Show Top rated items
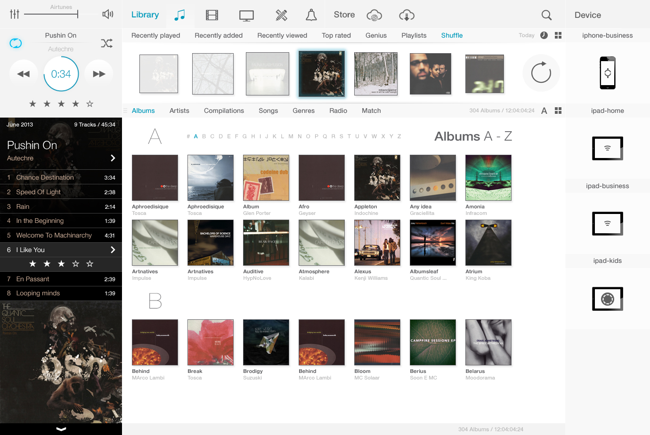This screenshot has width=650, height=435. point(336,35)
